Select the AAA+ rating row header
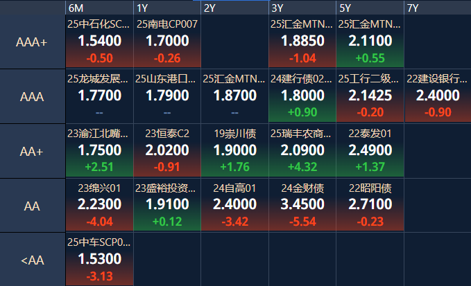Viewport: 471px width, 286px height. [x=32, y=42]
